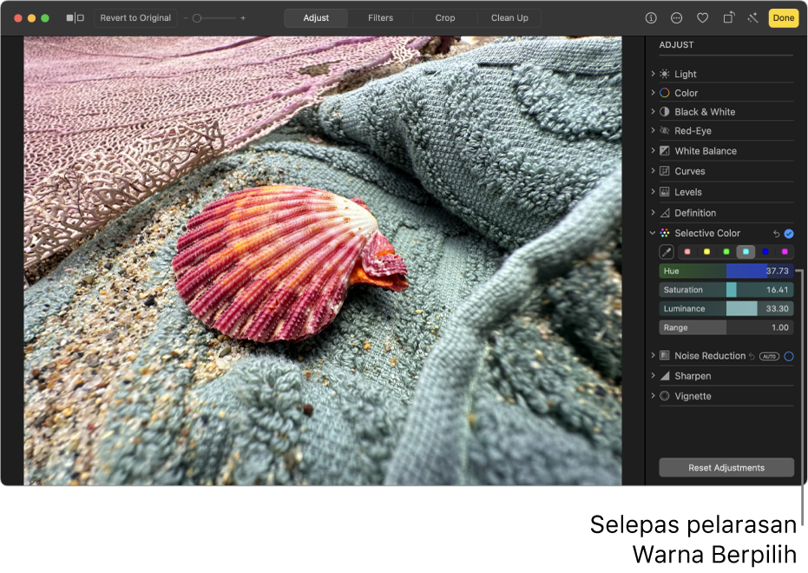Switch to the Crop tab
Image resolution: width=808 pixels, height=573 pixels.
pyautogui.click(x=445, y=18)
